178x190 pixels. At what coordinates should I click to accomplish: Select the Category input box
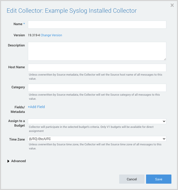[x=97, y=88]
